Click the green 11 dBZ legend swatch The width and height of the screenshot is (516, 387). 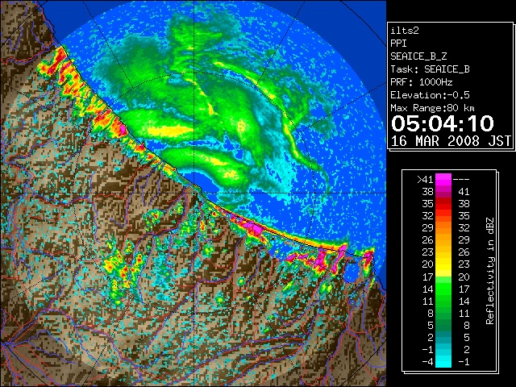click(x=443, y=301)
